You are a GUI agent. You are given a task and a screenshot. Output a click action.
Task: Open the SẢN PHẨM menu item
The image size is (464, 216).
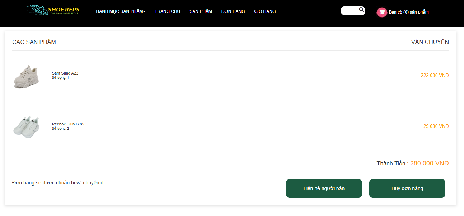pos(201,11)
